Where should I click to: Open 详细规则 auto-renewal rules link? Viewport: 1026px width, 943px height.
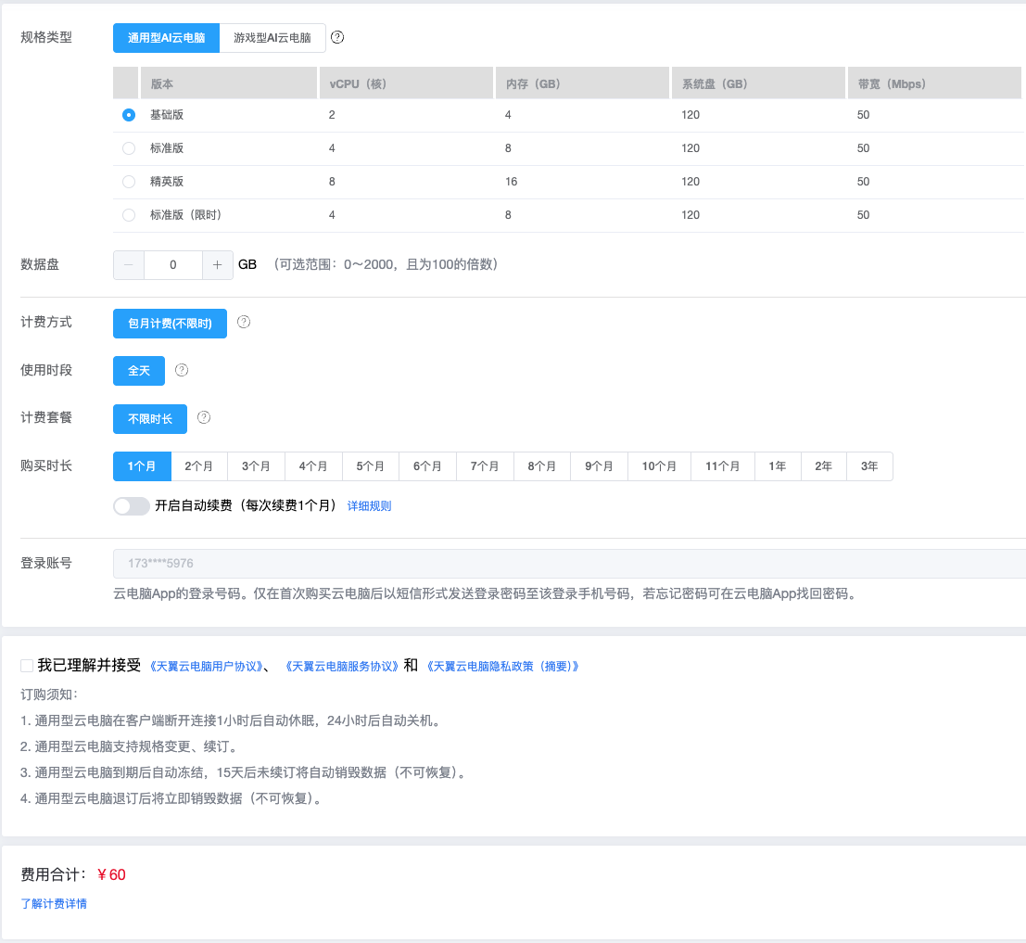click(x=369, y=506)
